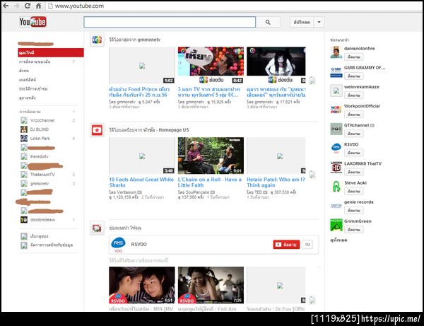
Task: Open the upload dropdown arrow
Action: click(319, 22)
